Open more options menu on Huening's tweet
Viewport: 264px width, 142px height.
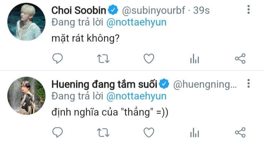point(249,83)
